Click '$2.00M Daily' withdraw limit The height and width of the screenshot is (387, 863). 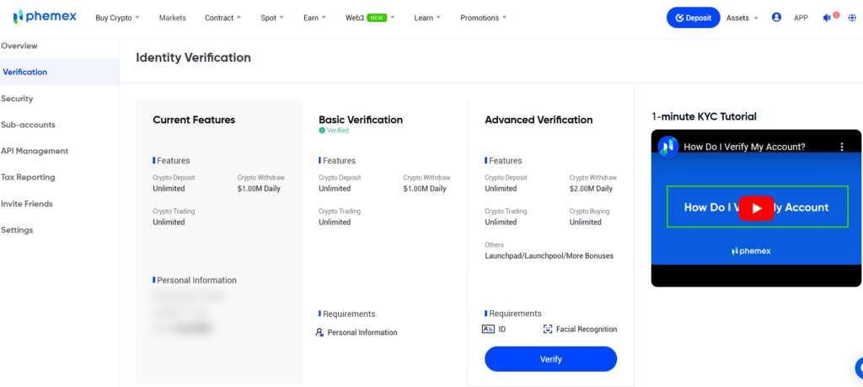click(591, 188)
